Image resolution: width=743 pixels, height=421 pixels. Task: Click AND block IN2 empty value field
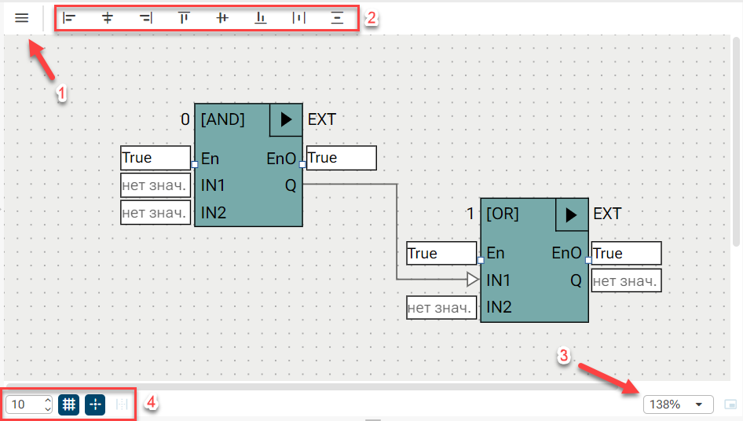click(156, 212)
